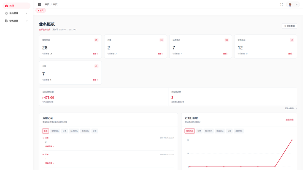
Task: Click the first 首页 breadcrumb link
Action: (47, 5)
